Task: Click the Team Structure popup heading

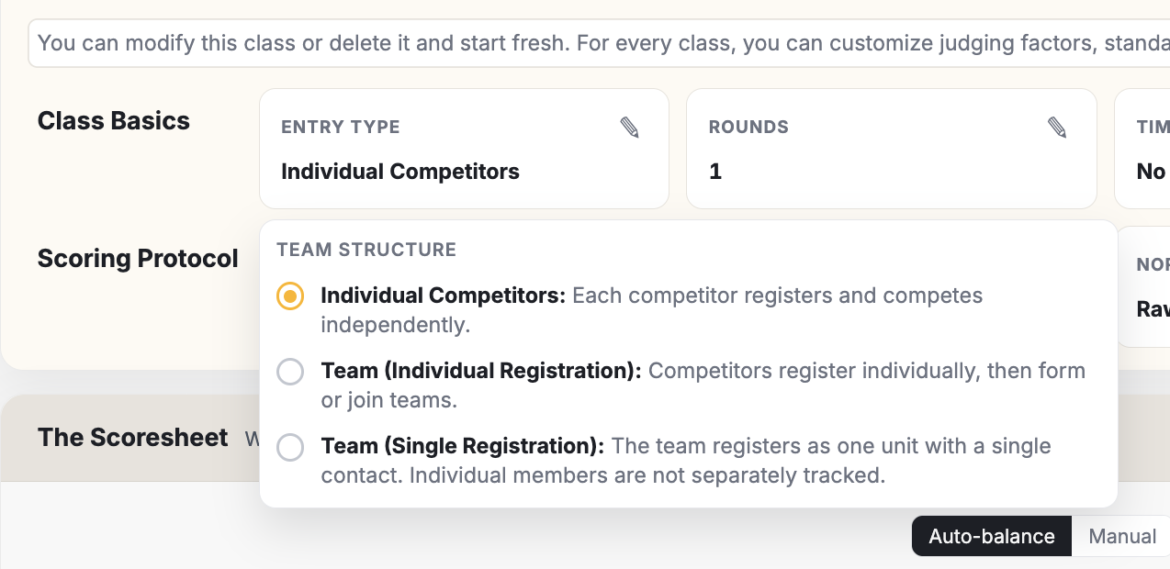Action: (366, 250)
